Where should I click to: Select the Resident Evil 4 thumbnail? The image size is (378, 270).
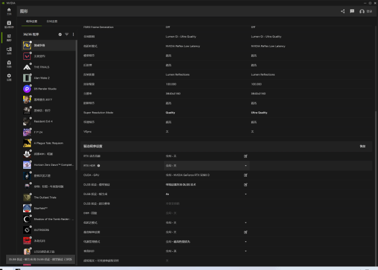click(27, 121)
